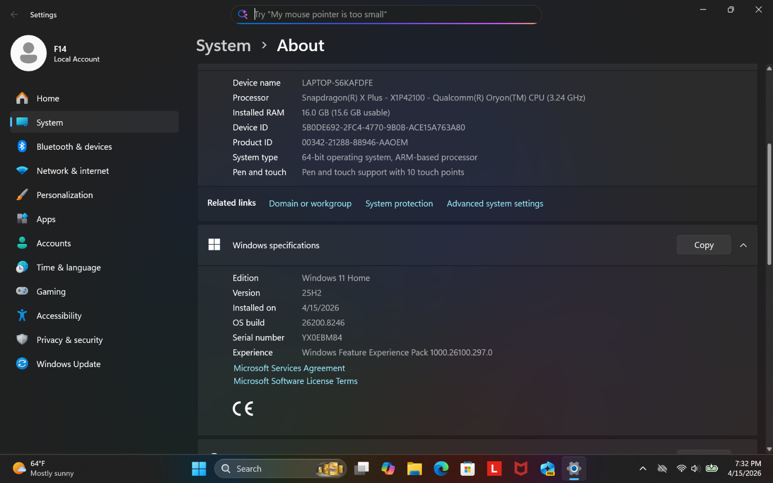Select the Product ID value 00342-21288-88946-AAOEM
The image size is (773, 483).
click(x=355, y=142)
